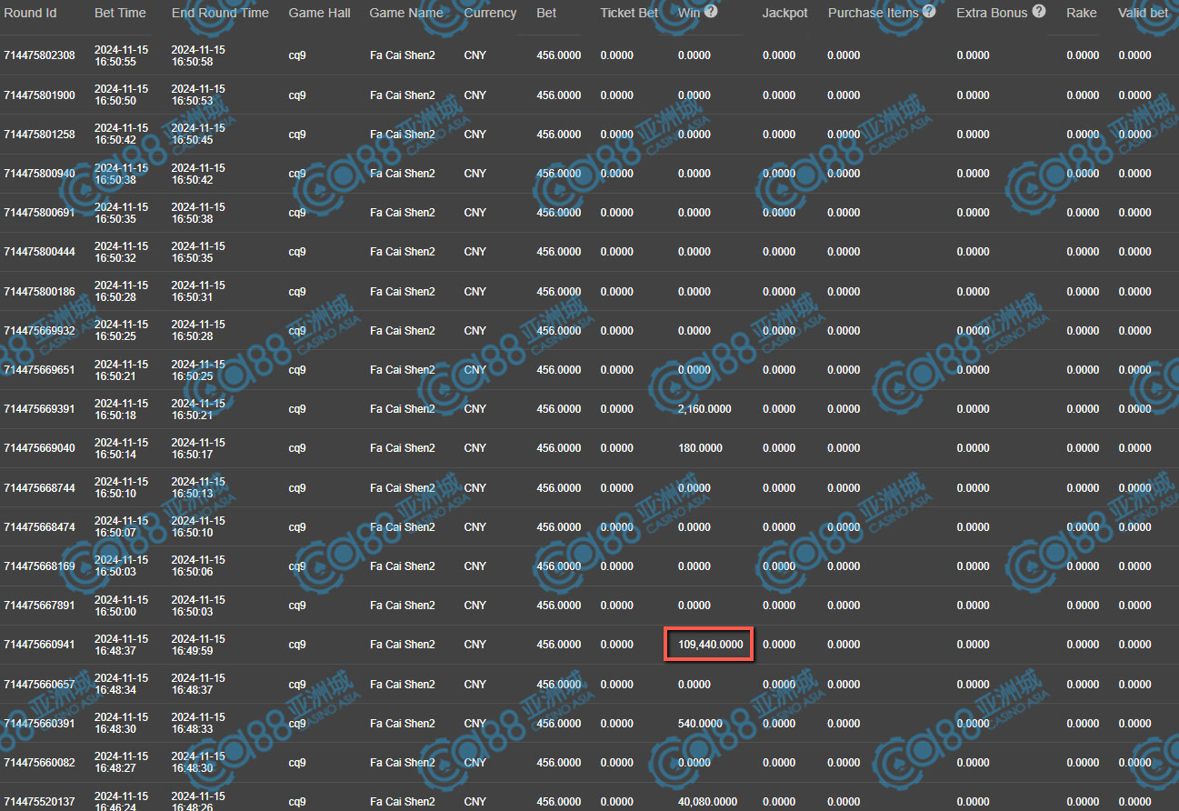Click the Extra Bonus header text

(992, 13)
